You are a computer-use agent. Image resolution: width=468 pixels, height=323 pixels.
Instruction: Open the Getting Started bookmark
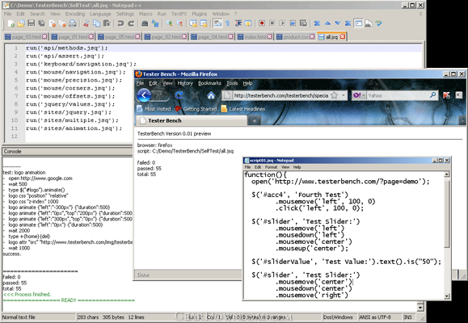tap(196, 109)
